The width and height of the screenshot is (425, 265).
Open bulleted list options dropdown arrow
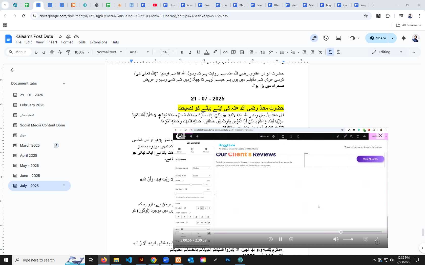coord(287,52)
